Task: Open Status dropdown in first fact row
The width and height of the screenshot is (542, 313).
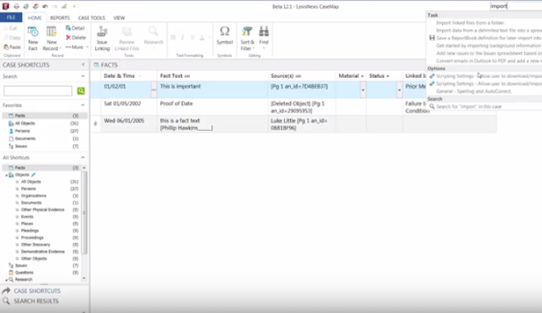Action: click(399, 90)
